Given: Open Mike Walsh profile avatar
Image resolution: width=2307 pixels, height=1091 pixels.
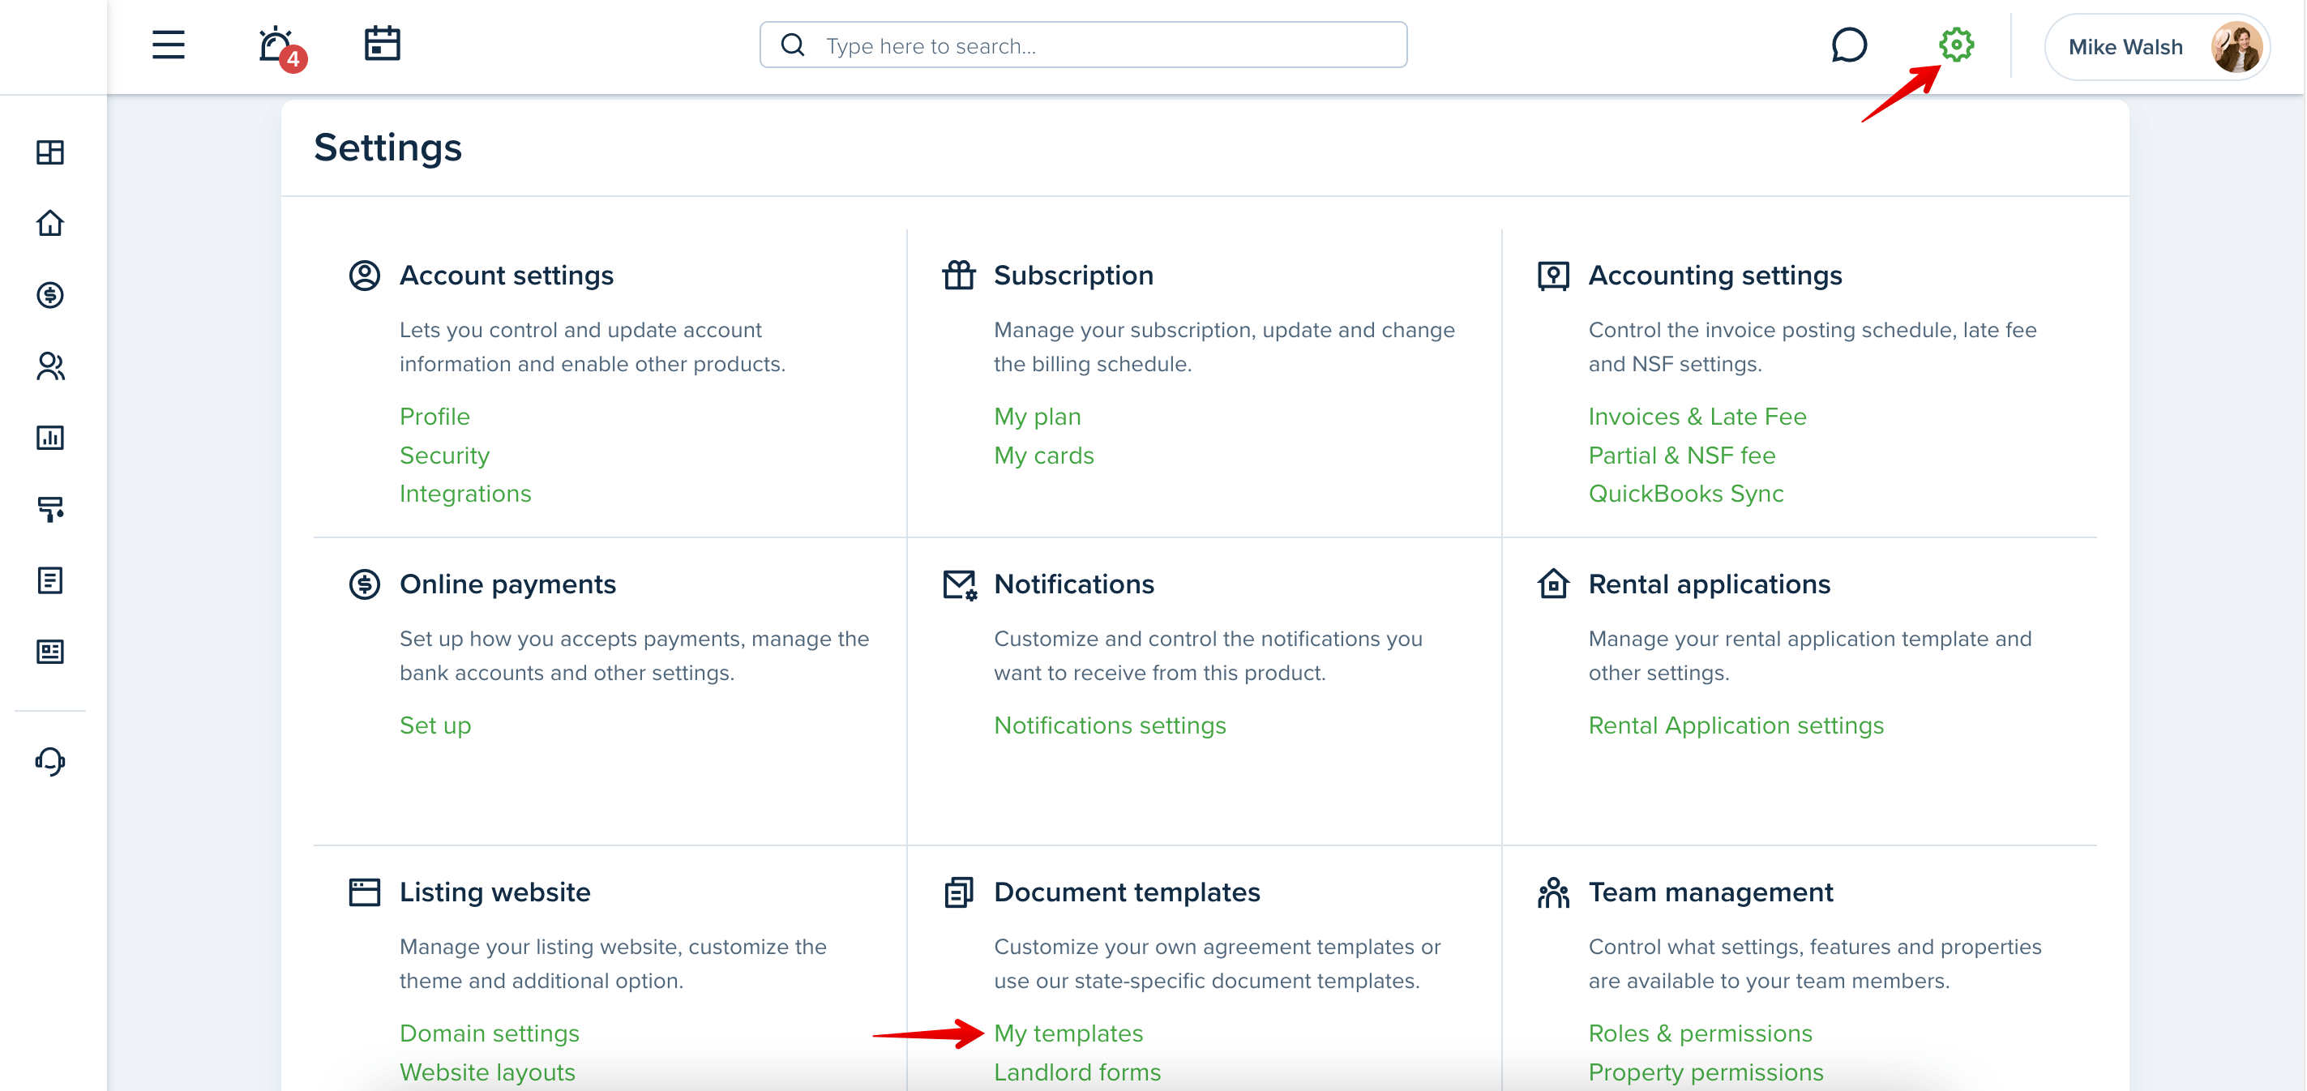Looking at the screenshot, I should (x=2236, y=46).
